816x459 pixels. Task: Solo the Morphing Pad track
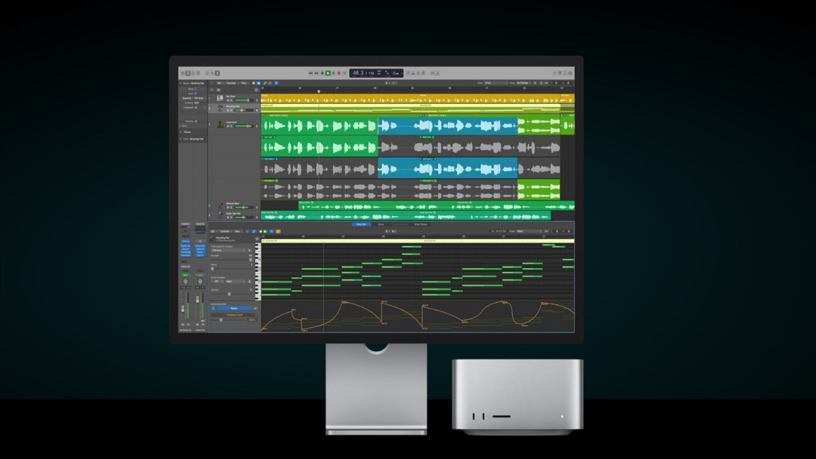231,110
